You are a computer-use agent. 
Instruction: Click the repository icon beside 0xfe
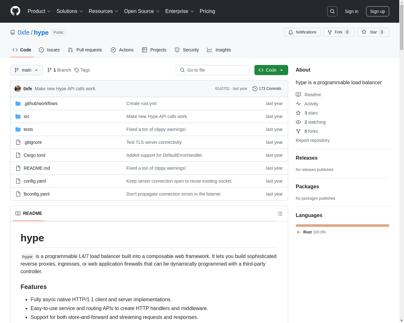click(x=13, y=32)
